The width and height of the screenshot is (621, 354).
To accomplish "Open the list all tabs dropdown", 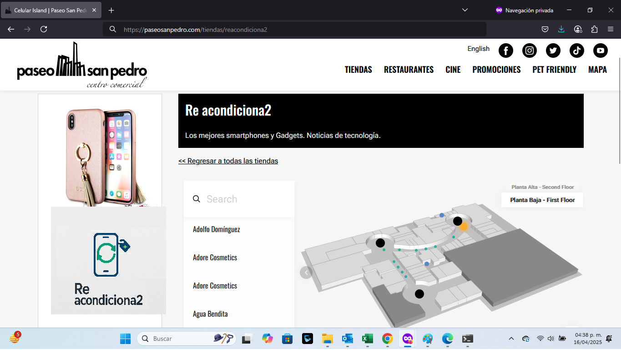I will pyautogui.click(x=465, y=10).
